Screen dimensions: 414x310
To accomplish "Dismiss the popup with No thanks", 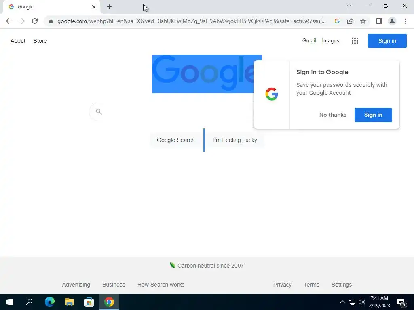I will click(333, 115).
